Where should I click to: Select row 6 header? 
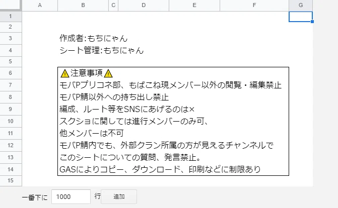11,73
